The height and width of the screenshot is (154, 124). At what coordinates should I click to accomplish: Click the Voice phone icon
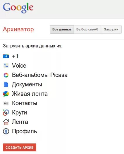6,66
